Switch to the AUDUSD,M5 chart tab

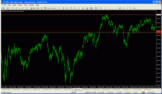[x=116, y=90]
